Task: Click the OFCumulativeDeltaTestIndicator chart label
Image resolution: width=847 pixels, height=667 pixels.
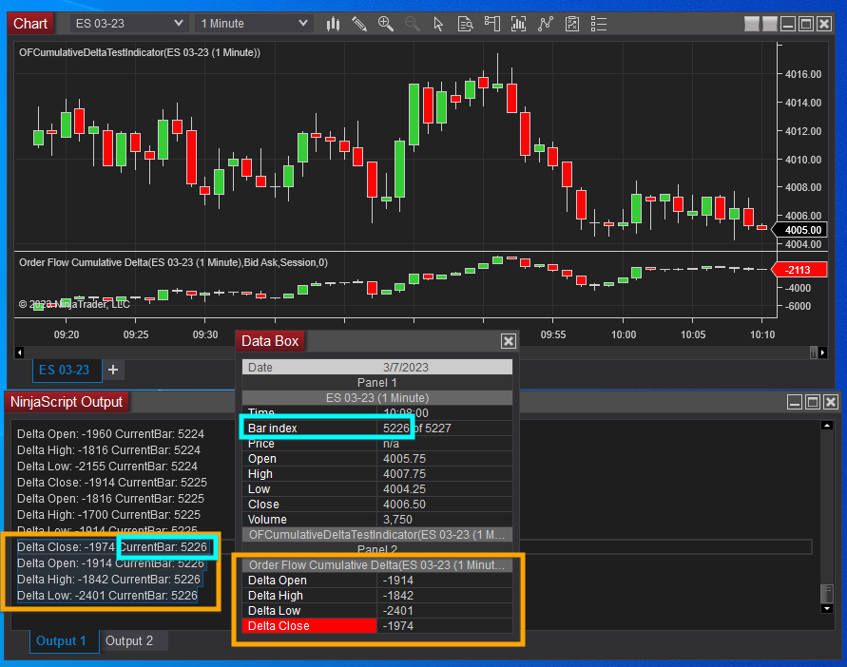Action: click(140, 53)
